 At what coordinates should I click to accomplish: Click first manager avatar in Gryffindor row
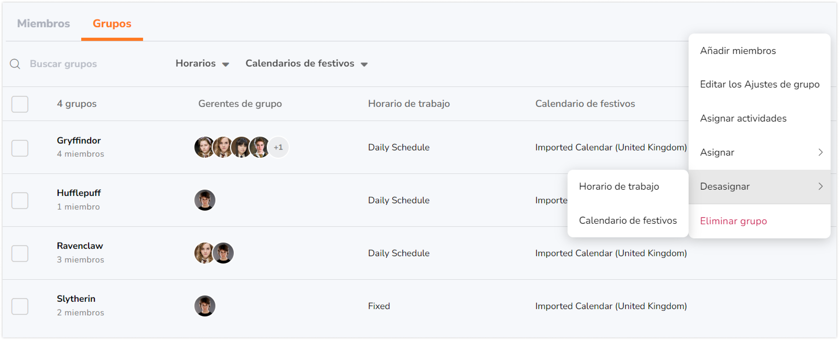pyautogui.click(x=204, y=147)
